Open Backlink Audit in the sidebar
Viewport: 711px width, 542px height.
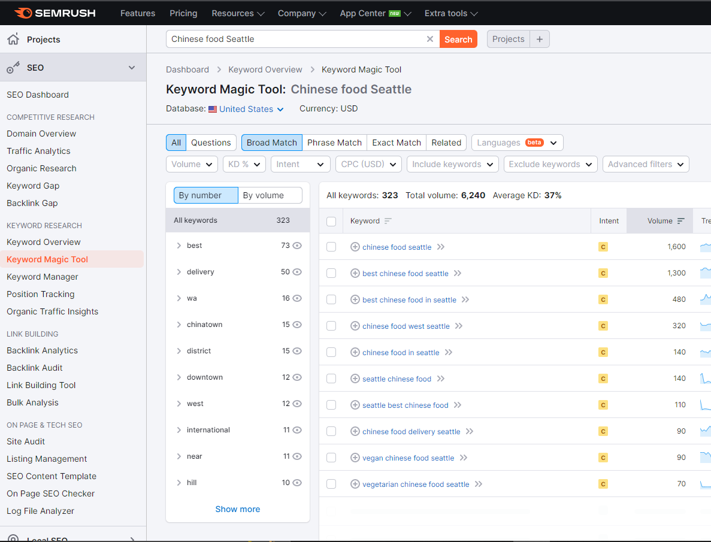click(35, 367)
